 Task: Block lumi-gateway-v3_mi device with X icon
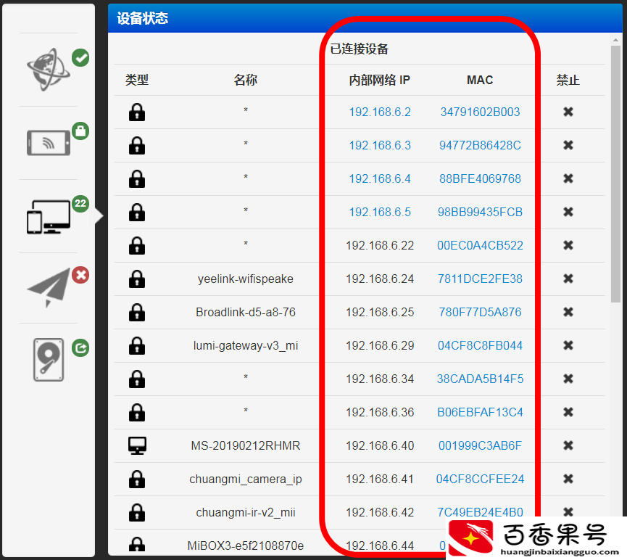(x=568, y=345)
